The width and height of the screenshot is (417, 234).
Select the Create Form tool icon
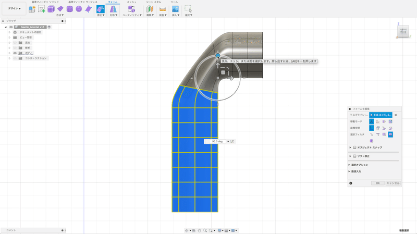click(32, 9)
